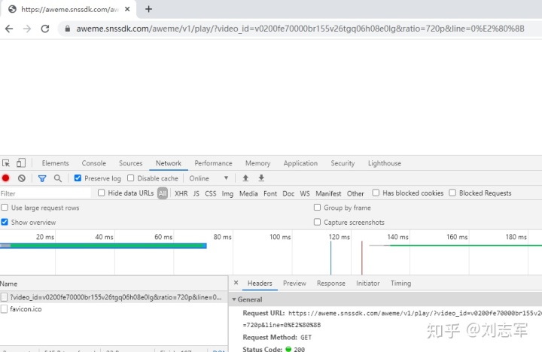Toggle the device toolbar icon
Screen dimensions: 542x352
[x=21, y=163]
